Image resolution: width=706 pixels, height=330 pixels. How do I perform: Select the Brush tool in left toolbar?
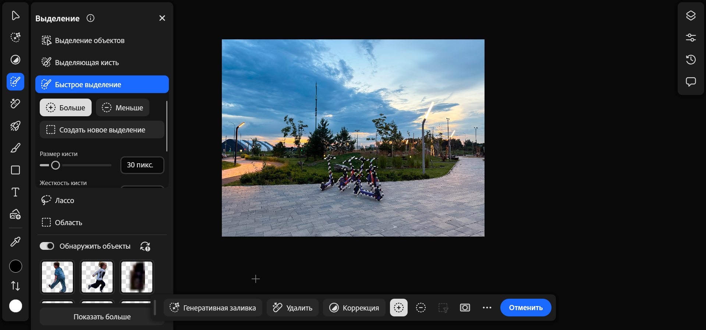[15, 148]
